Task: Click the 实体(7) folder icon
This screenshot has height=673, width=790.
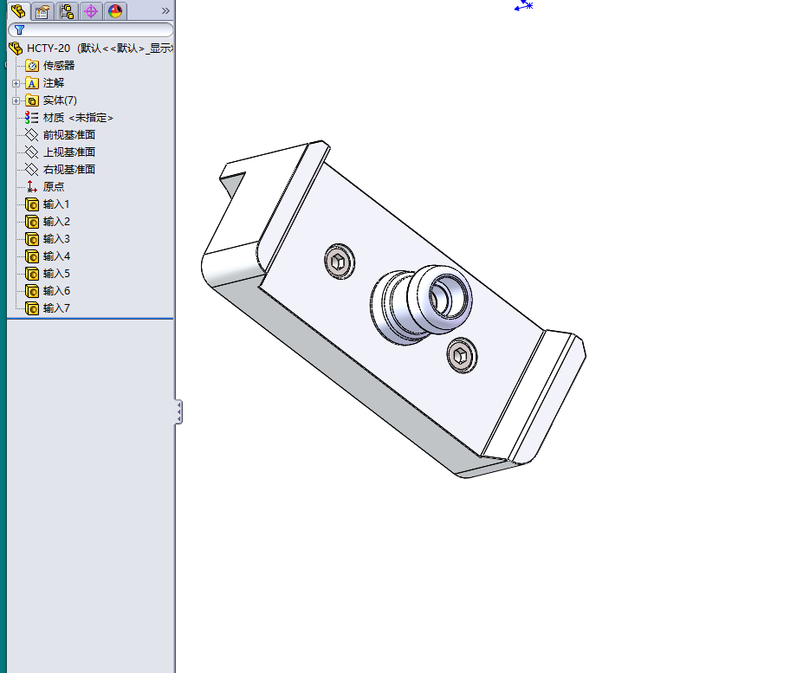Action: [32, 100]
